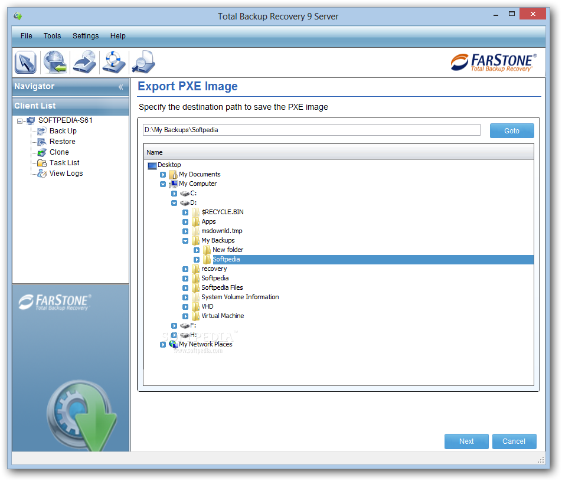Image resolution: width=562 pixels, height=481 pixels.
Task: Click the Restore icon in Client List
Action: (x=42, y=142)
